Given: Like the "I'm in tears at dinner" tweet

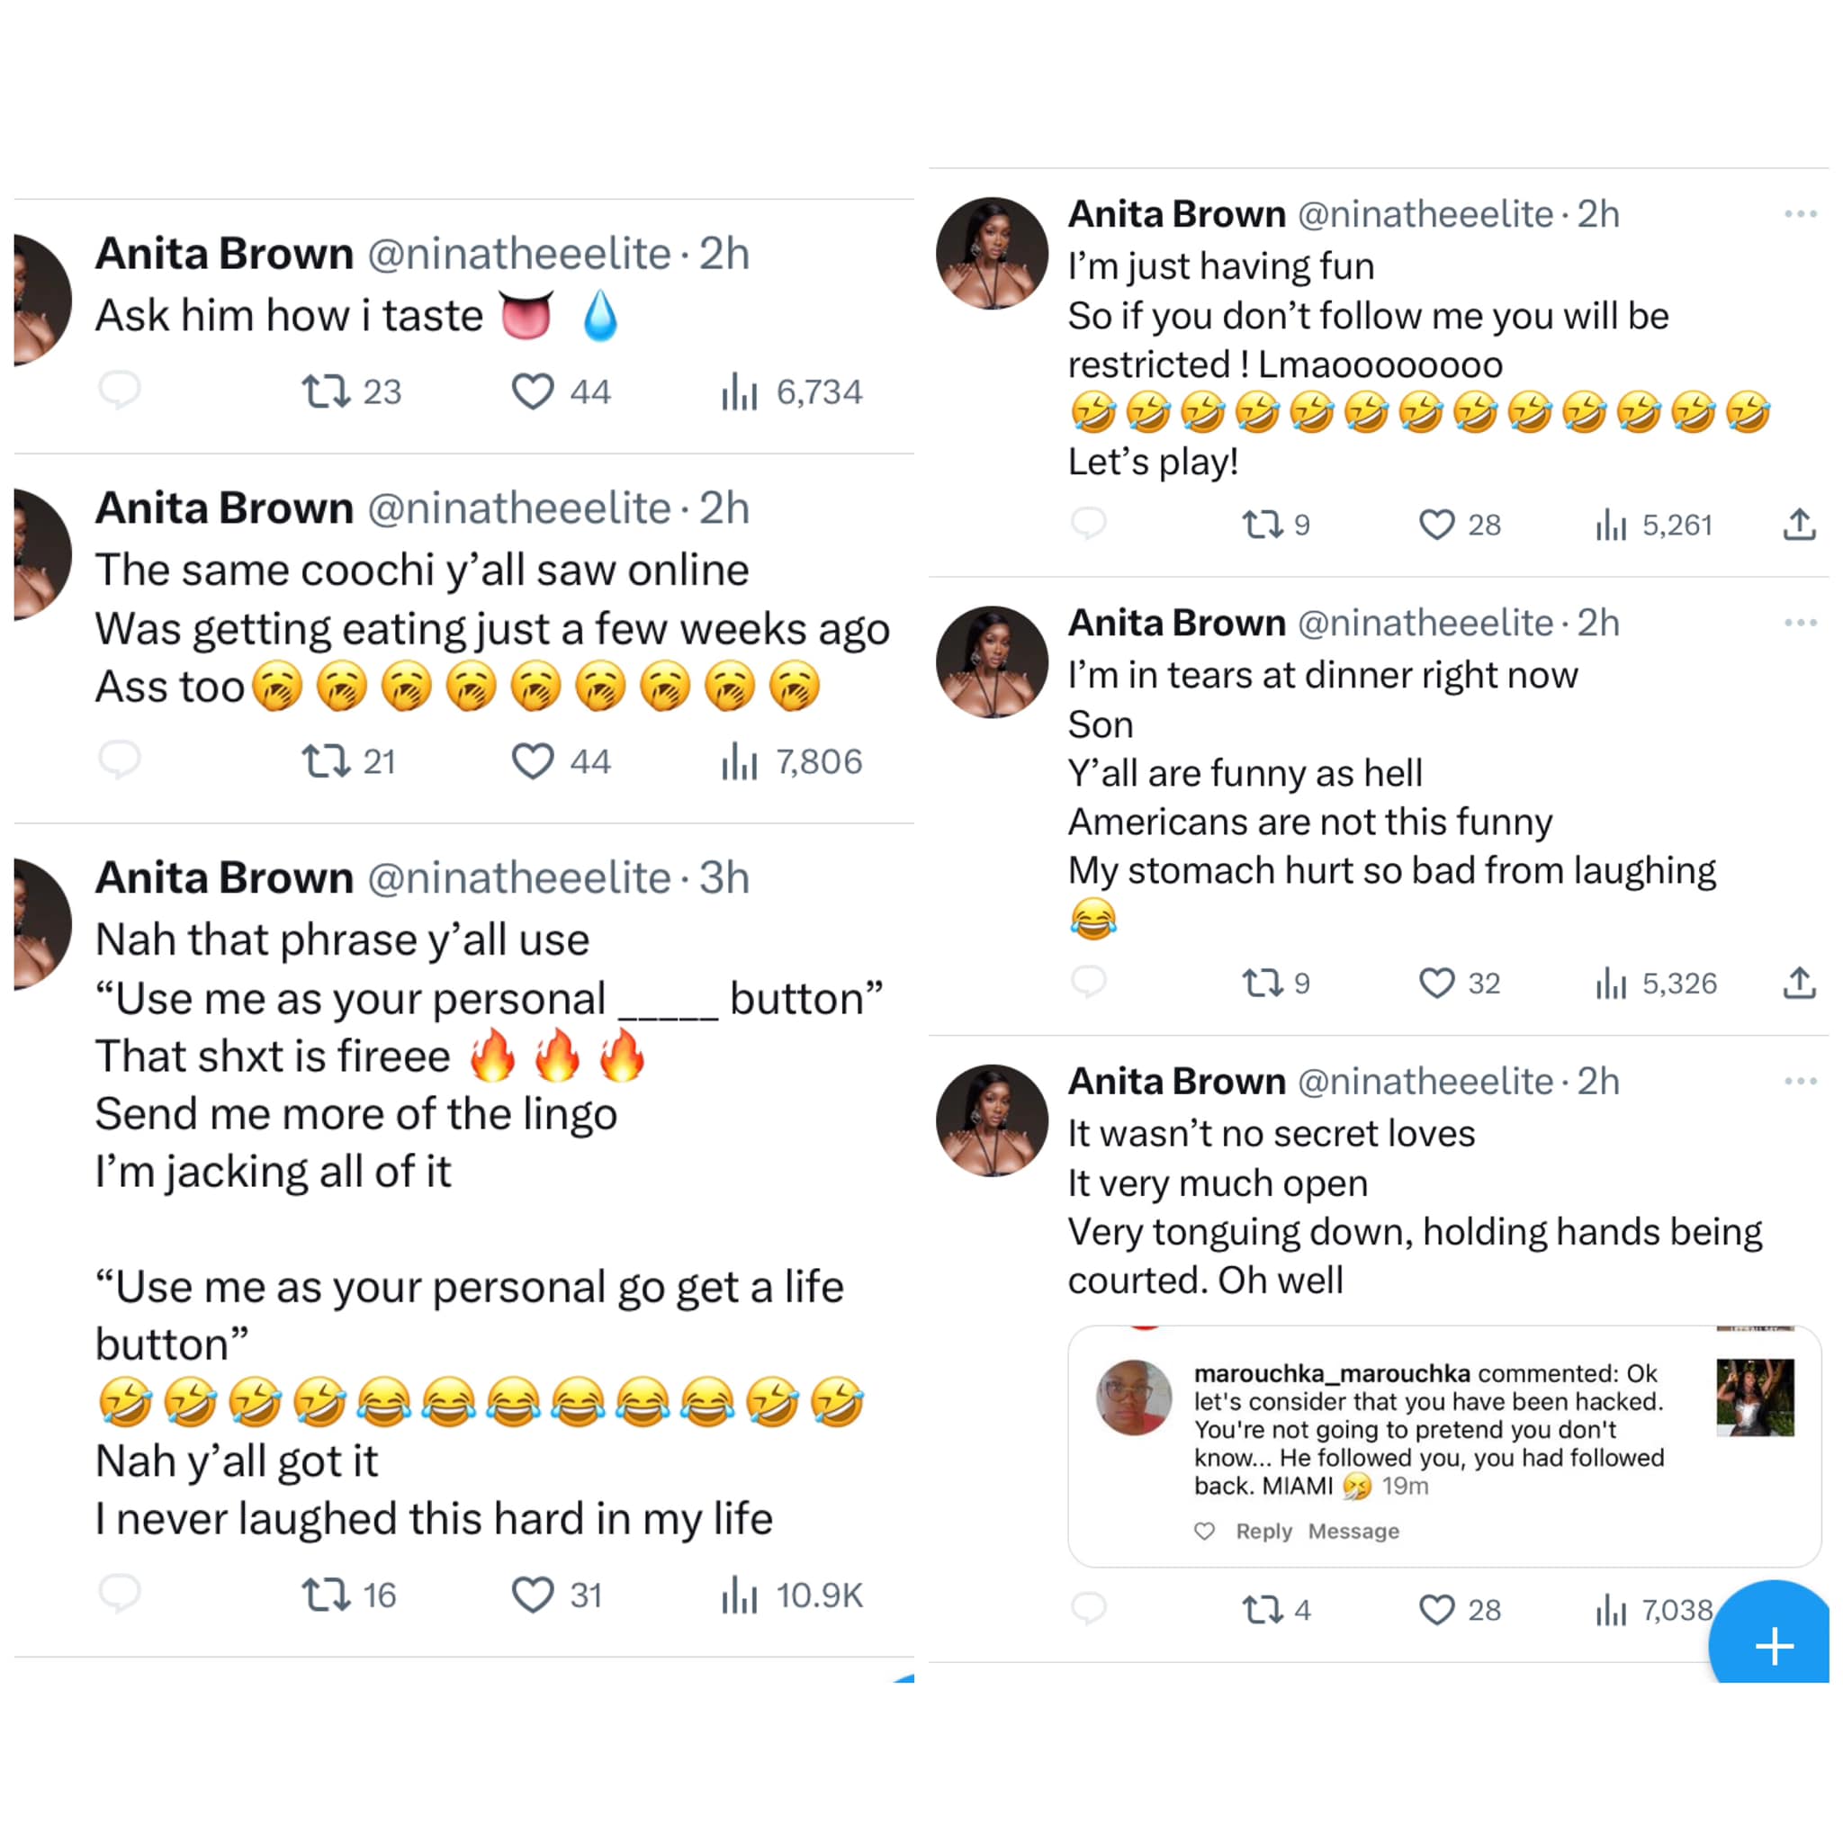Looking at the screenshot, I should 1435,983.
